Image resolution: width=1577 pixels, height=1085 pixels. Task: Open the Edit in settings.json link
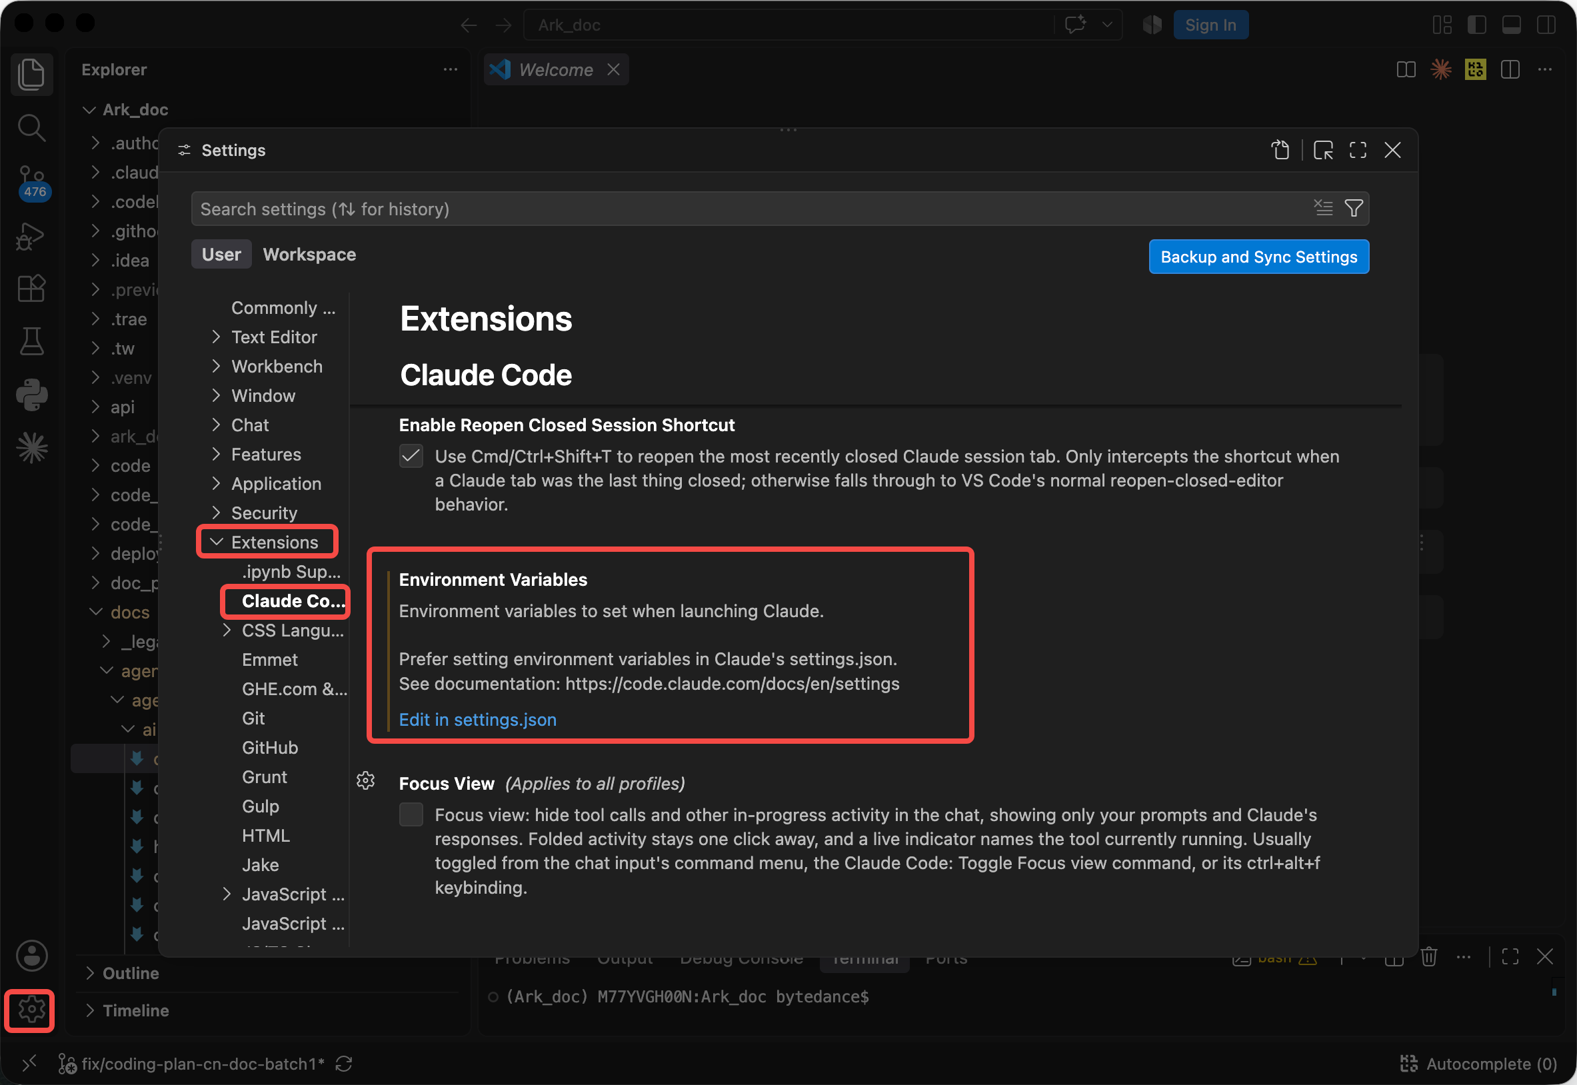coord(477,720)
